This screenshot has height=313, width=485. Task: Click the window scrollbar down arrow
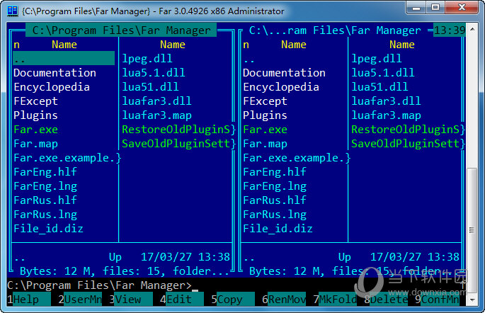tap(472, 300)
